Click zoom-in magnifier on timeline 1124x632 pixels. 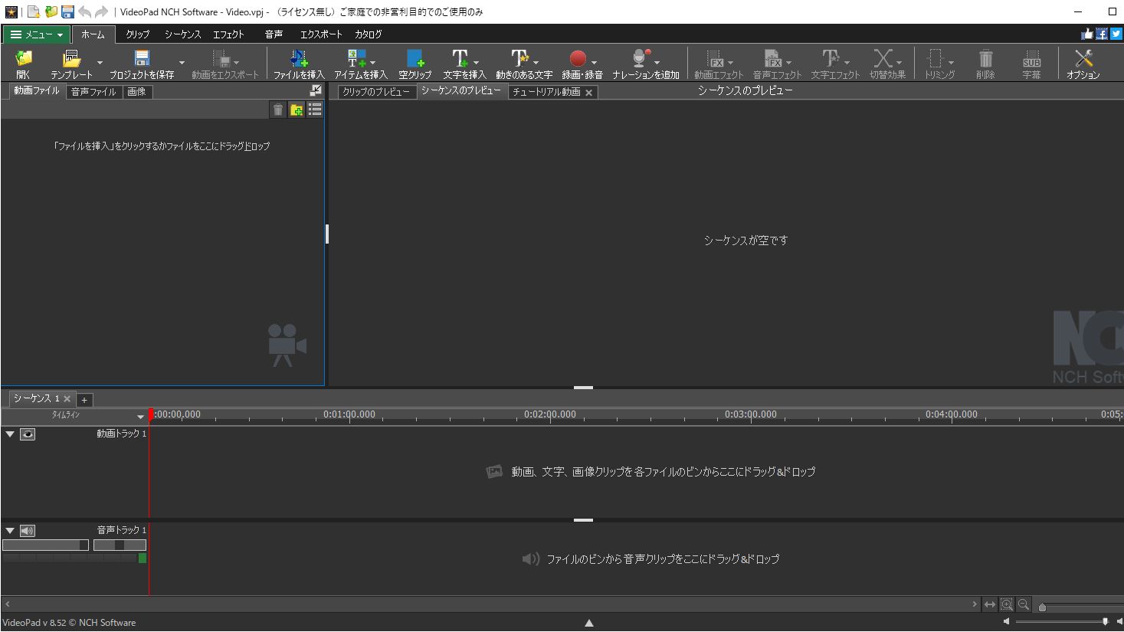pos(1007,605)
